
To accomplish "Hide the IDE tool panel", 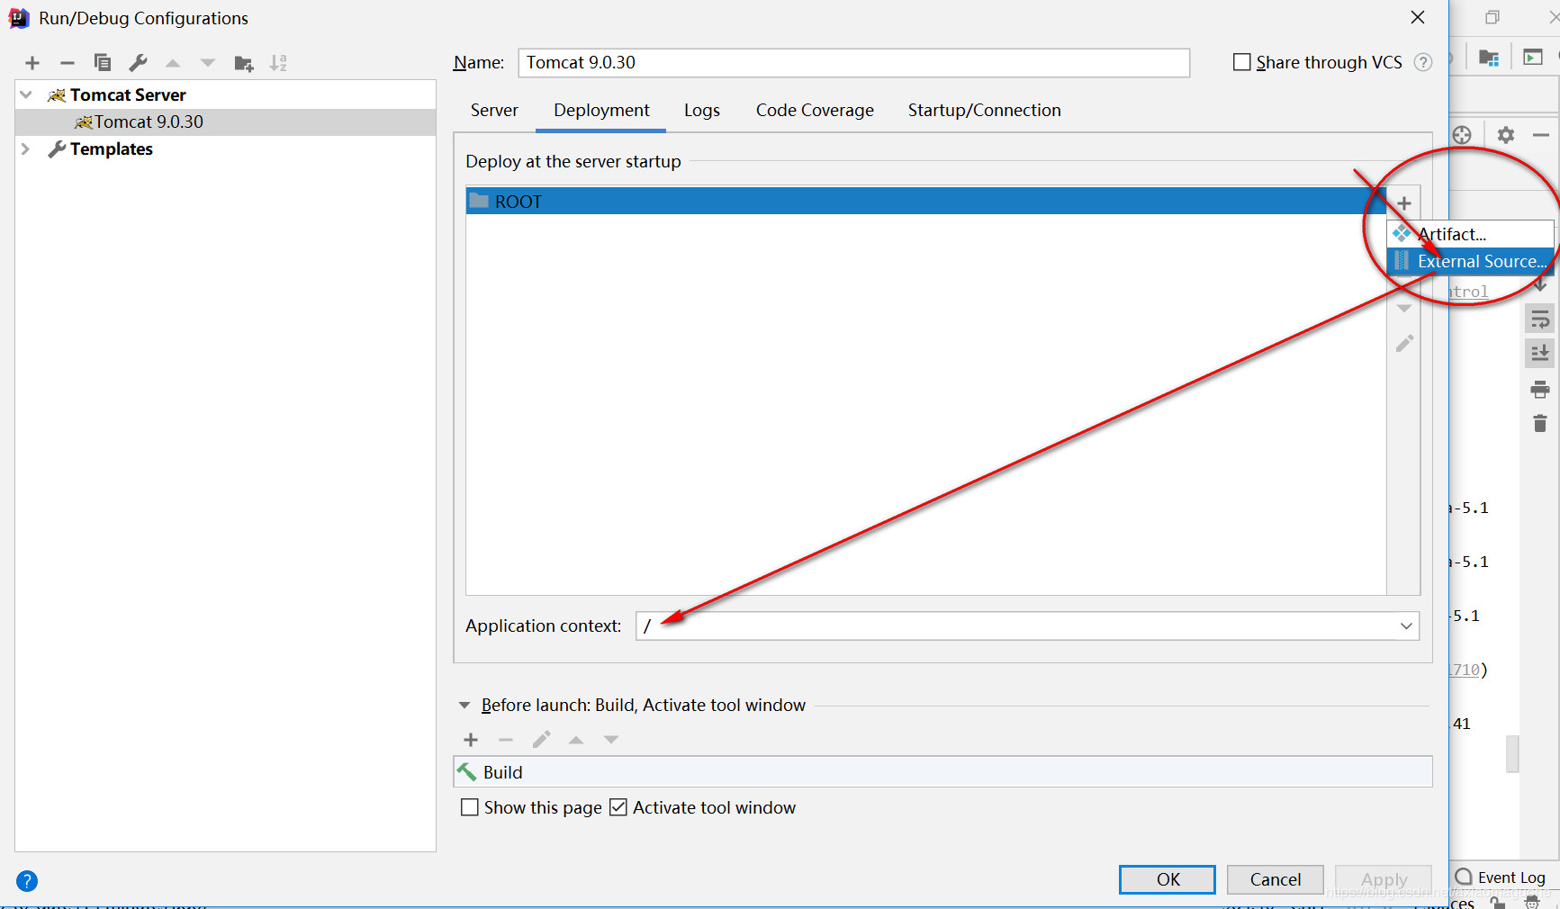I will [x=1541, y=135].
